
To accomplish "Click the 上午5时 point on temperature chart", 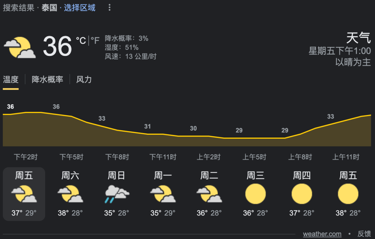I will [x=254, y=138].
